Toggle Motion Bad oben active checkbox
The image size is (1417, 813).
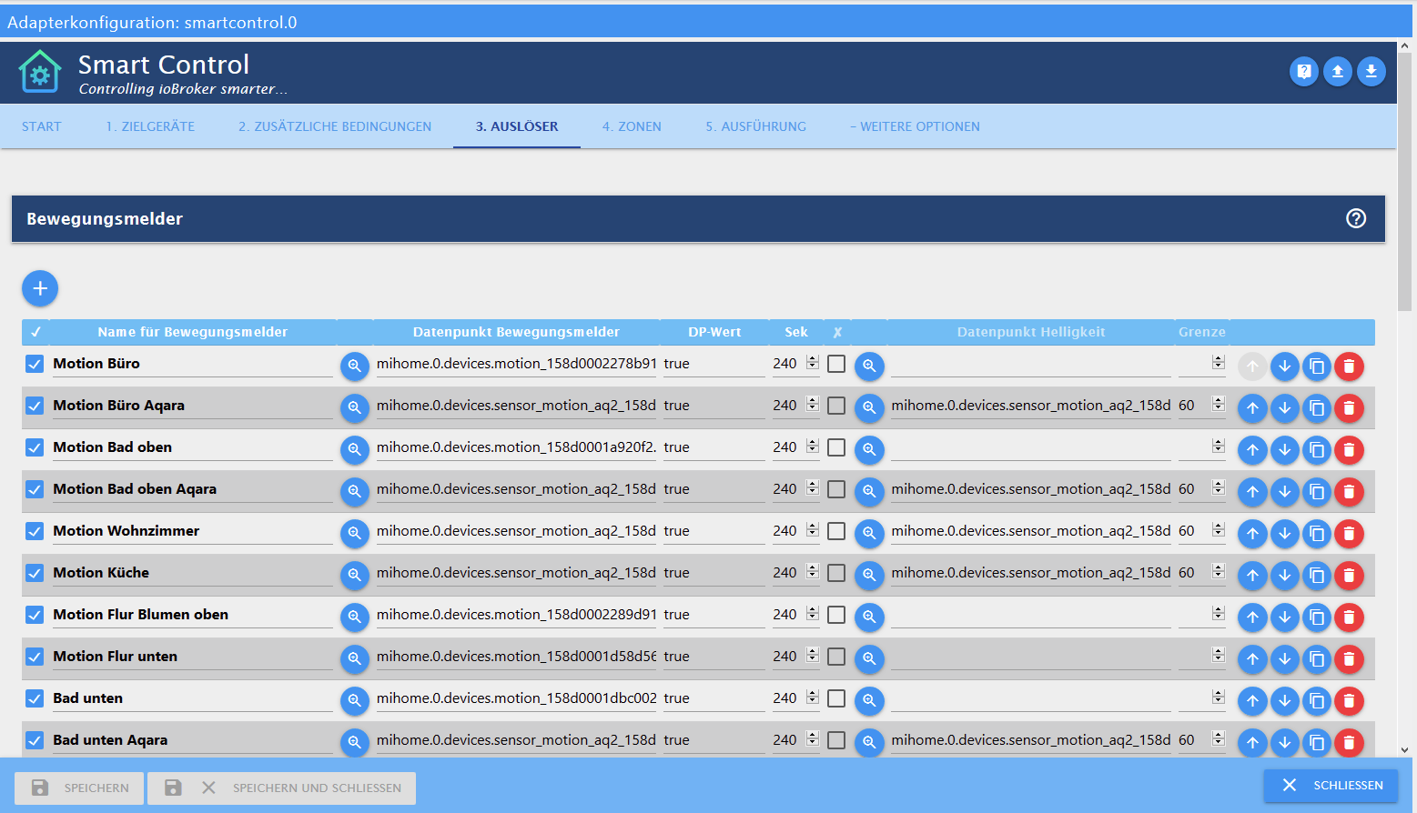pos(35,447)
